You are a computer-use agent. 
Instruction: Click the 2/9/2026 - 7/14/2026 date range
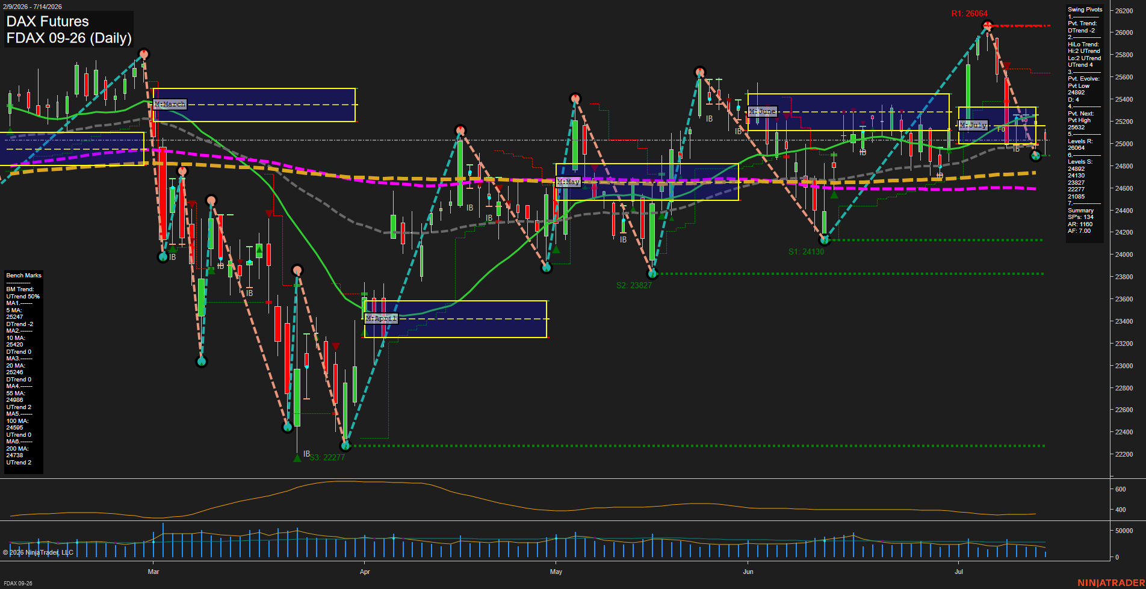(32, 7)
